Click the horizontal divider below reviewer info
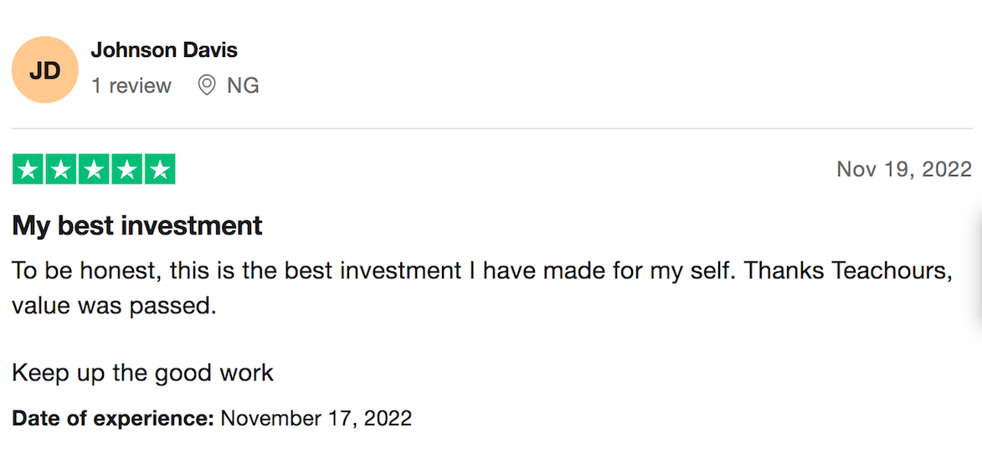 491,128
